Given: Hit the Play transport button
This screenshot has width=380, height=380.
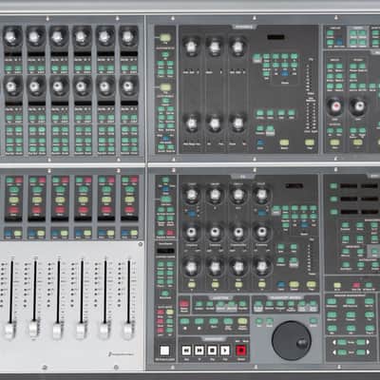Looking at the screenshot, I should coord(225,351).
